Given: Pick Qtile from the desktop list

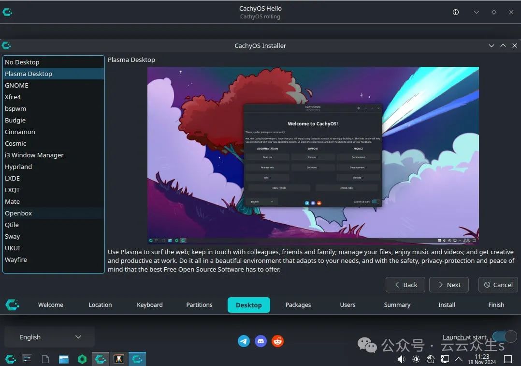Looking at the screenshot, I should point(54,225).
